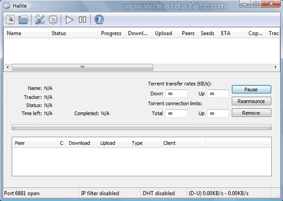
Task: Pause all torrents with toolbar pause icon
Action: pyautogui.click(x=82, y=20)
